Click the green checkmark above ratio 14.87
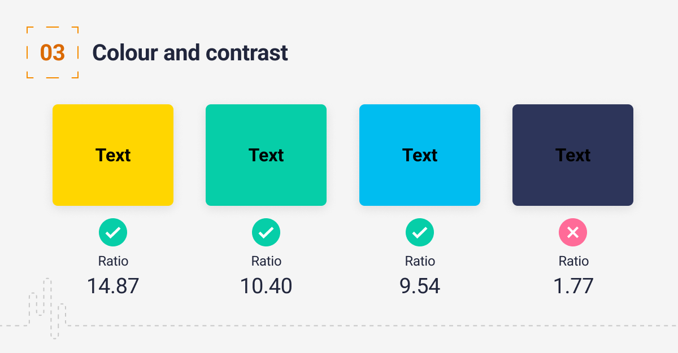This screenshot has height=353, width=678. [x=113, y=232]
